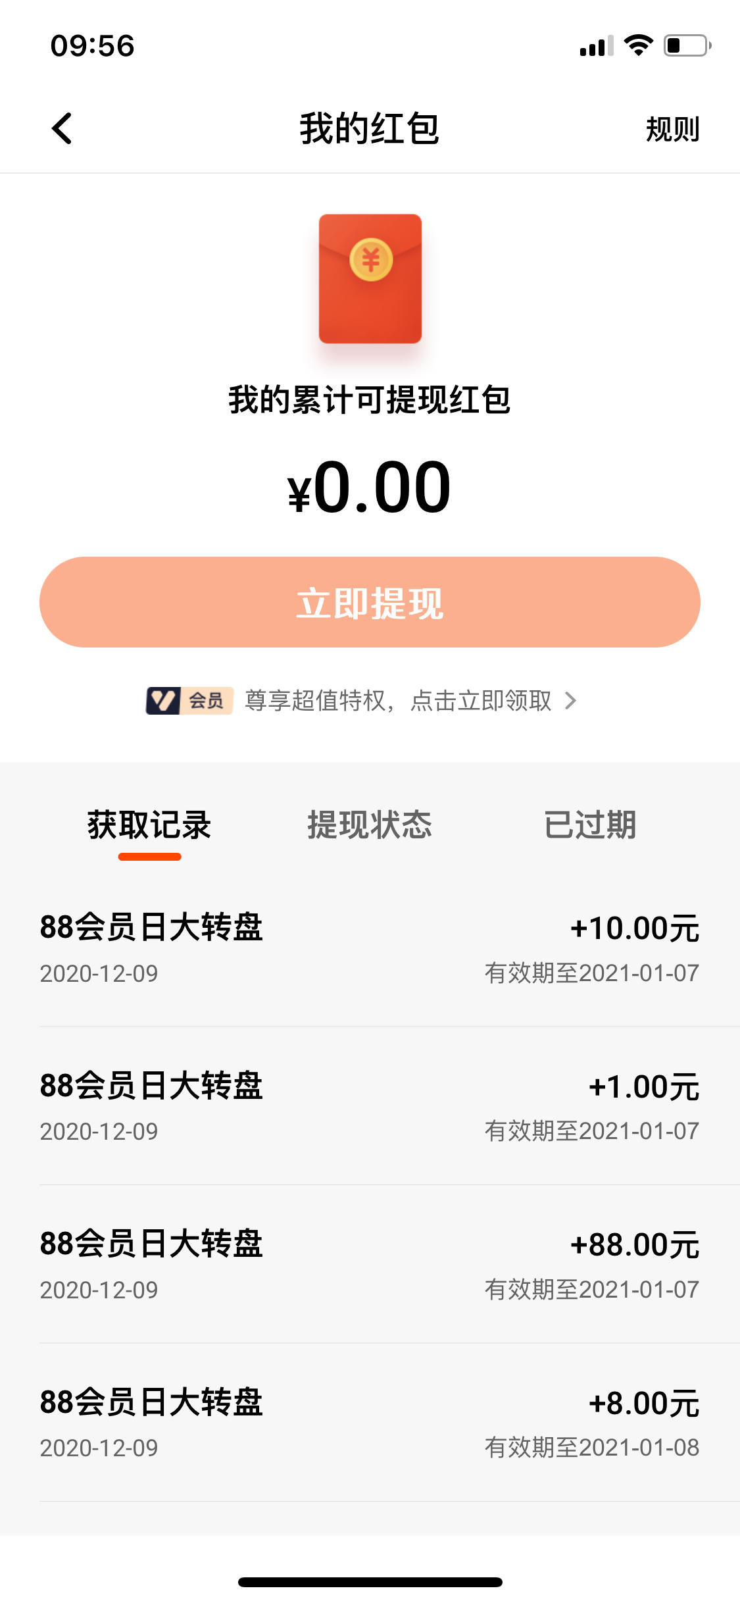Open the +88.00元 record entry
The width and height of the screenshot is (740, 1603).
[370, 1264]
